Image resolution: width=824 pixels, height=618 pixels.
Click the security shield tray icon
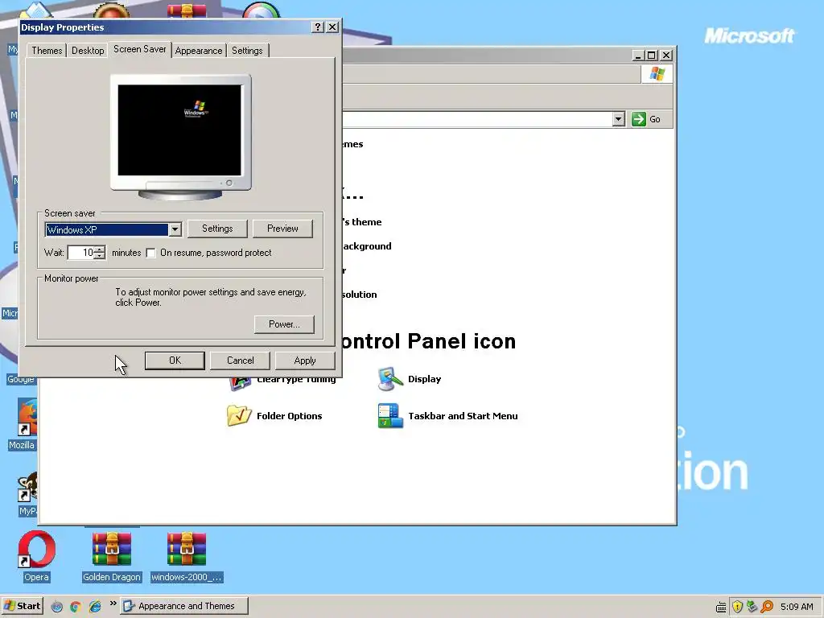pyautogui.click(x=737, y=607)
